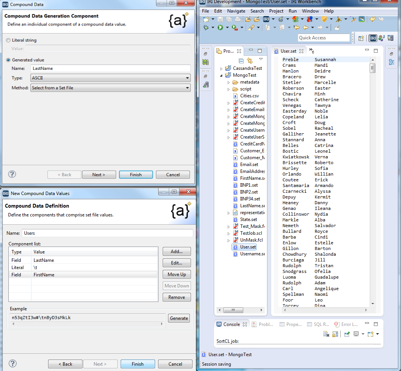Open the Project menu

point(276,11)
